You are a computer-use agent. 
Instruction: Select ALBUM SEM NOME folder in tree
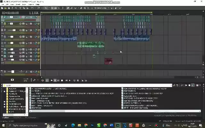click(16, 99)
